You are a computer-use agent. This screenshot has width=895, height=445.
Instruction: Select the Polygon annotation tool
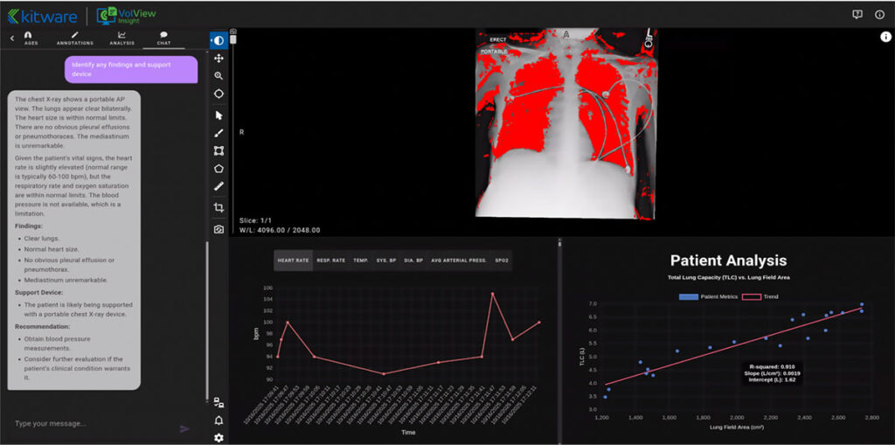click(x=219, y=168)
